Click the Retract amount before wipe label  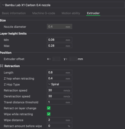point(23,126)
